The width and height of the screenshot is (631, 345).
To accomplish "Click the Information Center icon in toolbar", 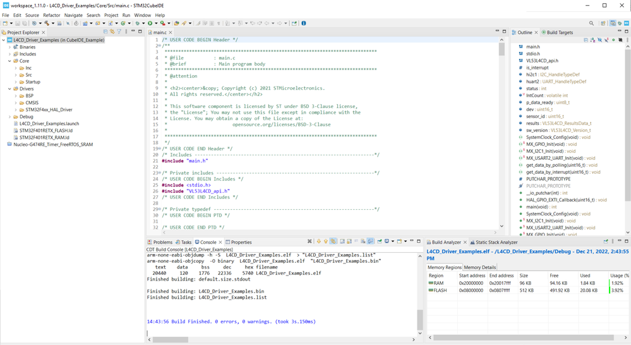I will pos(304,23).
